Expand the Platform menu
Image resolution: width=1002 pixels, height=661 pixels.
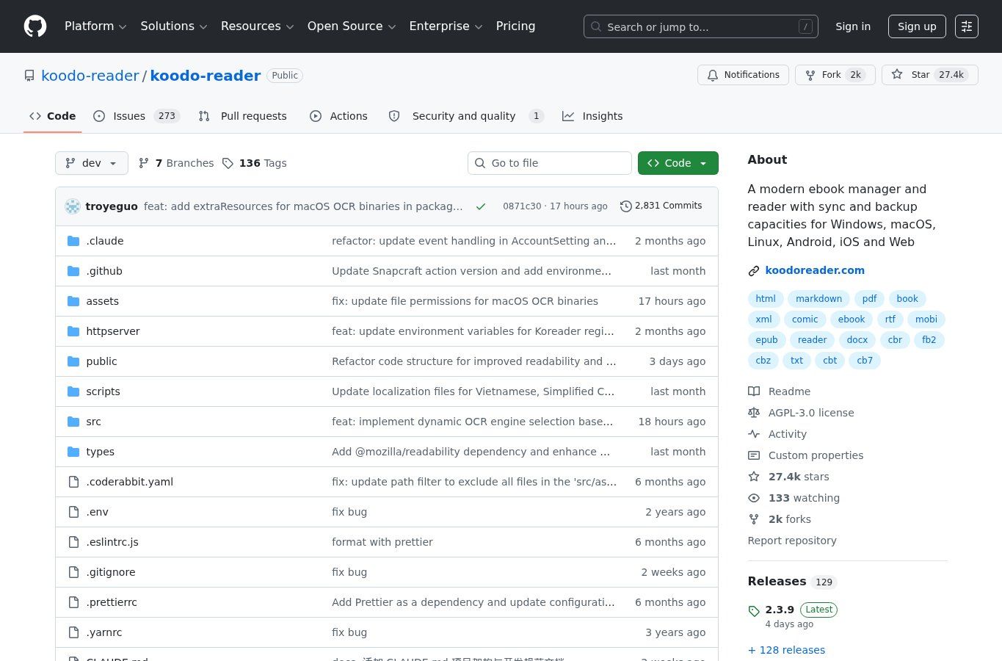click(x=95, y=26)
